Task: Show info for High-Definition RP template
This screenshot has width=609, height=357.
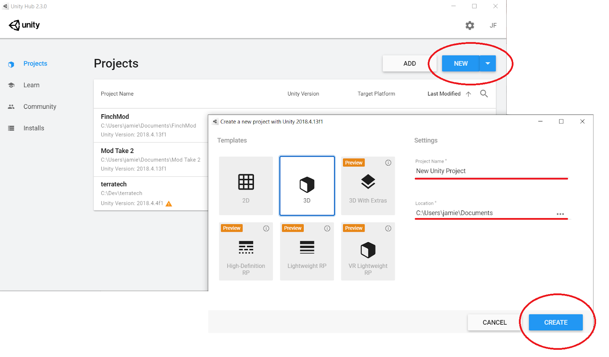Action: point(266,228)
